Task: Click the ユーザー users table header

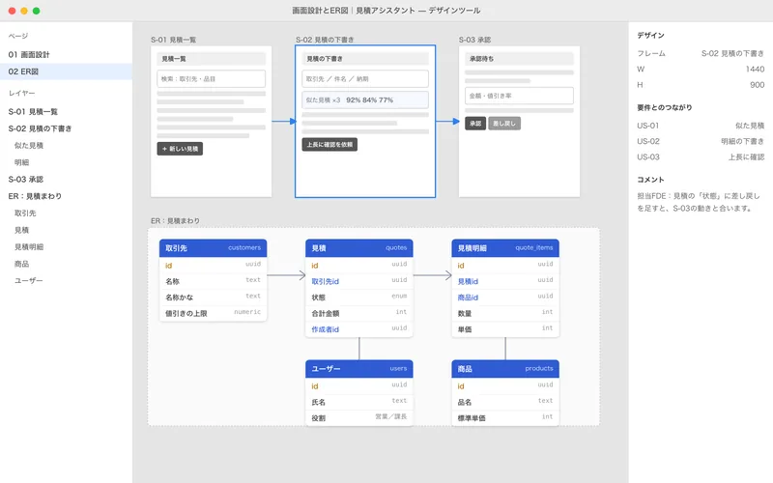Action: [358, 369]
